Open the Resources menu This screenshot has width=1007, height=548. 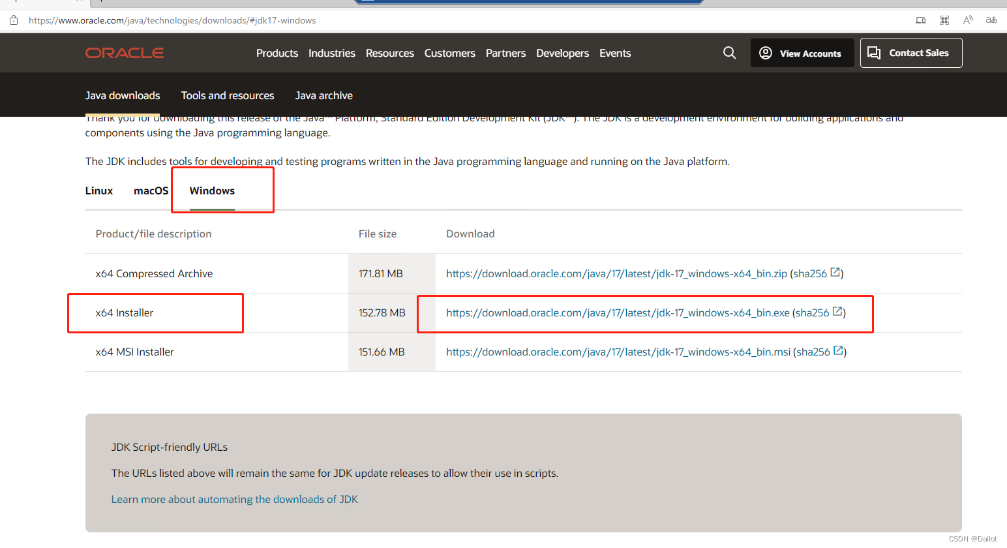(390, 53)
